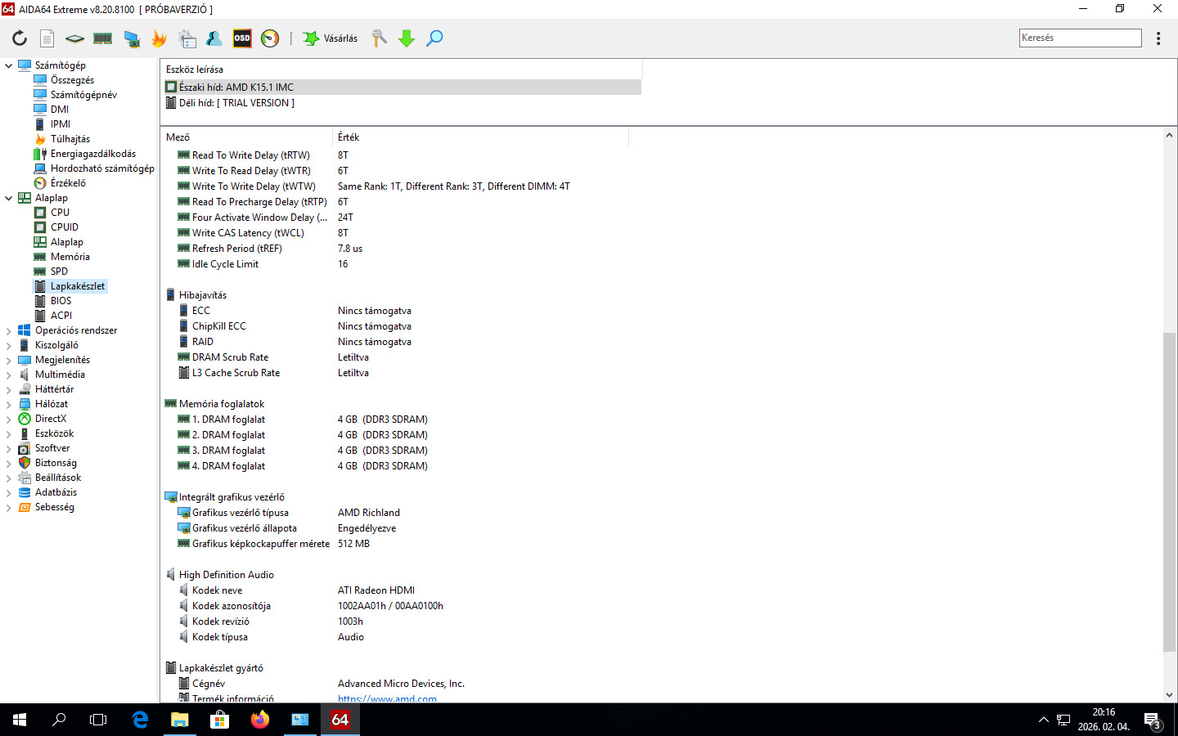Open Érzékelő sensor item
Image resolution: width=1178 pixels, height=736 pixels.
point(67,183)
